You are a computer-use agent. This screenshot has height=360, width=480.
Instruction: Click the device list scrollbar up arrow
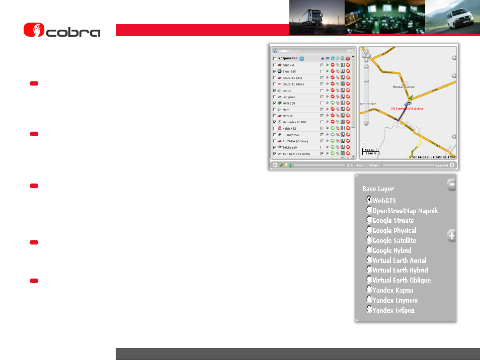(x=353, y=57)
